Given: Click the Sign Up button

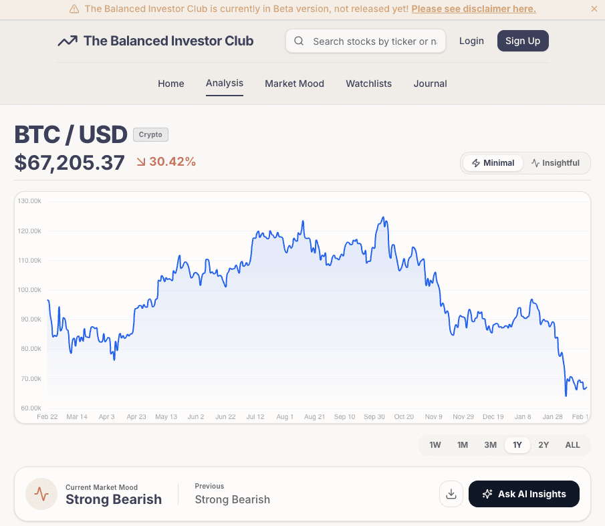Looking at the screenshot, I should coord(523,41).
